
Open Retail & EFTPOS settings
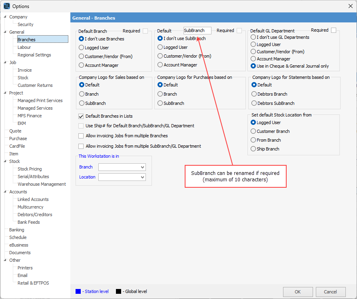pos(33,283)
